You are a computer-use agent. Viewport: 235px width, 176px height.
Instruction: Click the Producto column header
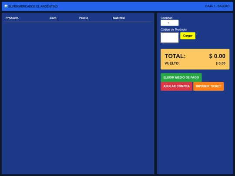(12, 18)
